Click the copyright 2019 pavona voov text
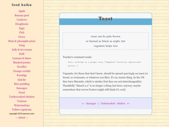The width and height of the screenshot is (169, 127). (22, 114)
